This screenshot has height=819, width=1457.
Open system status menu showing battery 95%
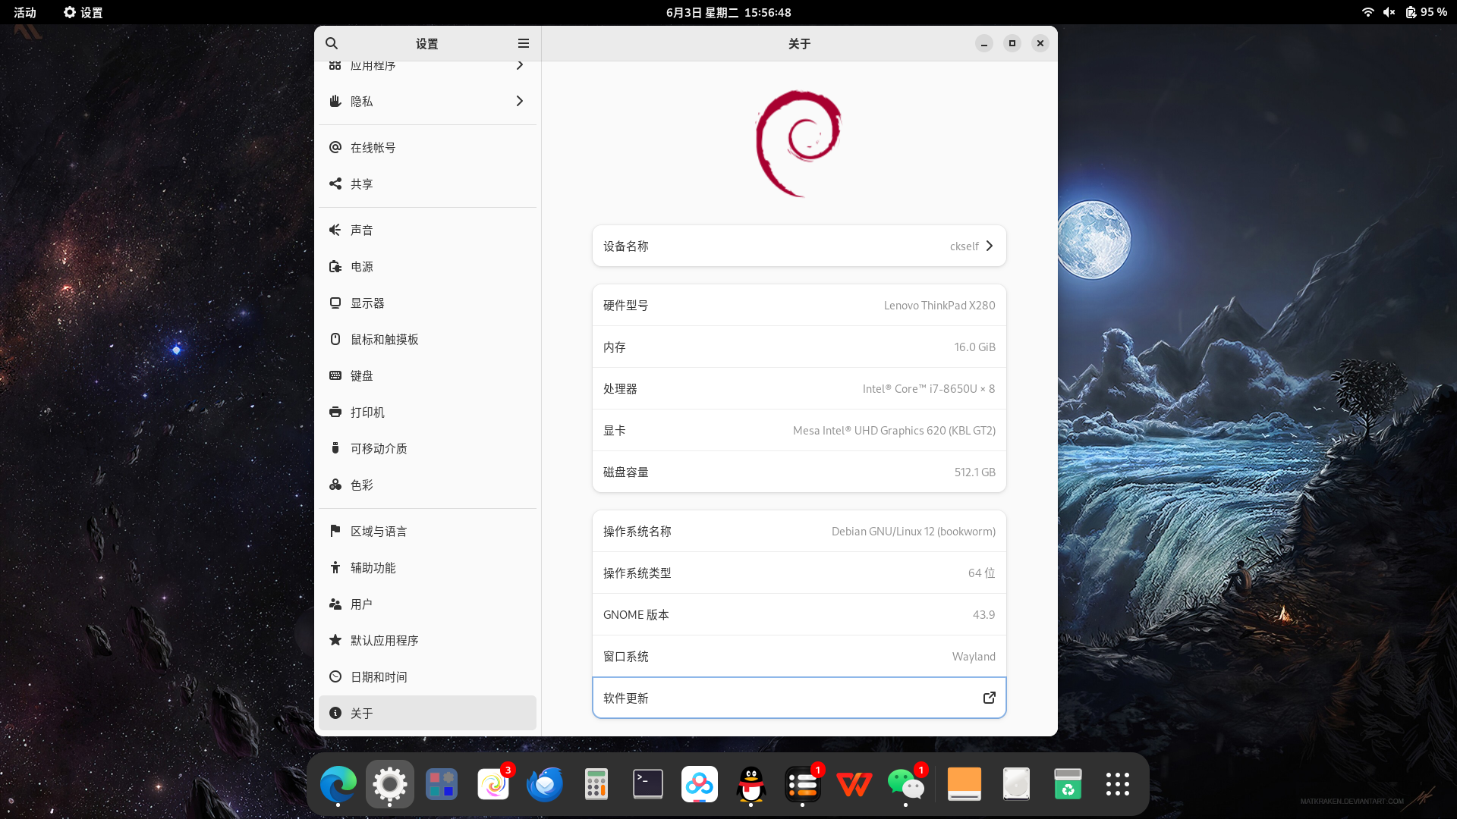[1404, 12]
